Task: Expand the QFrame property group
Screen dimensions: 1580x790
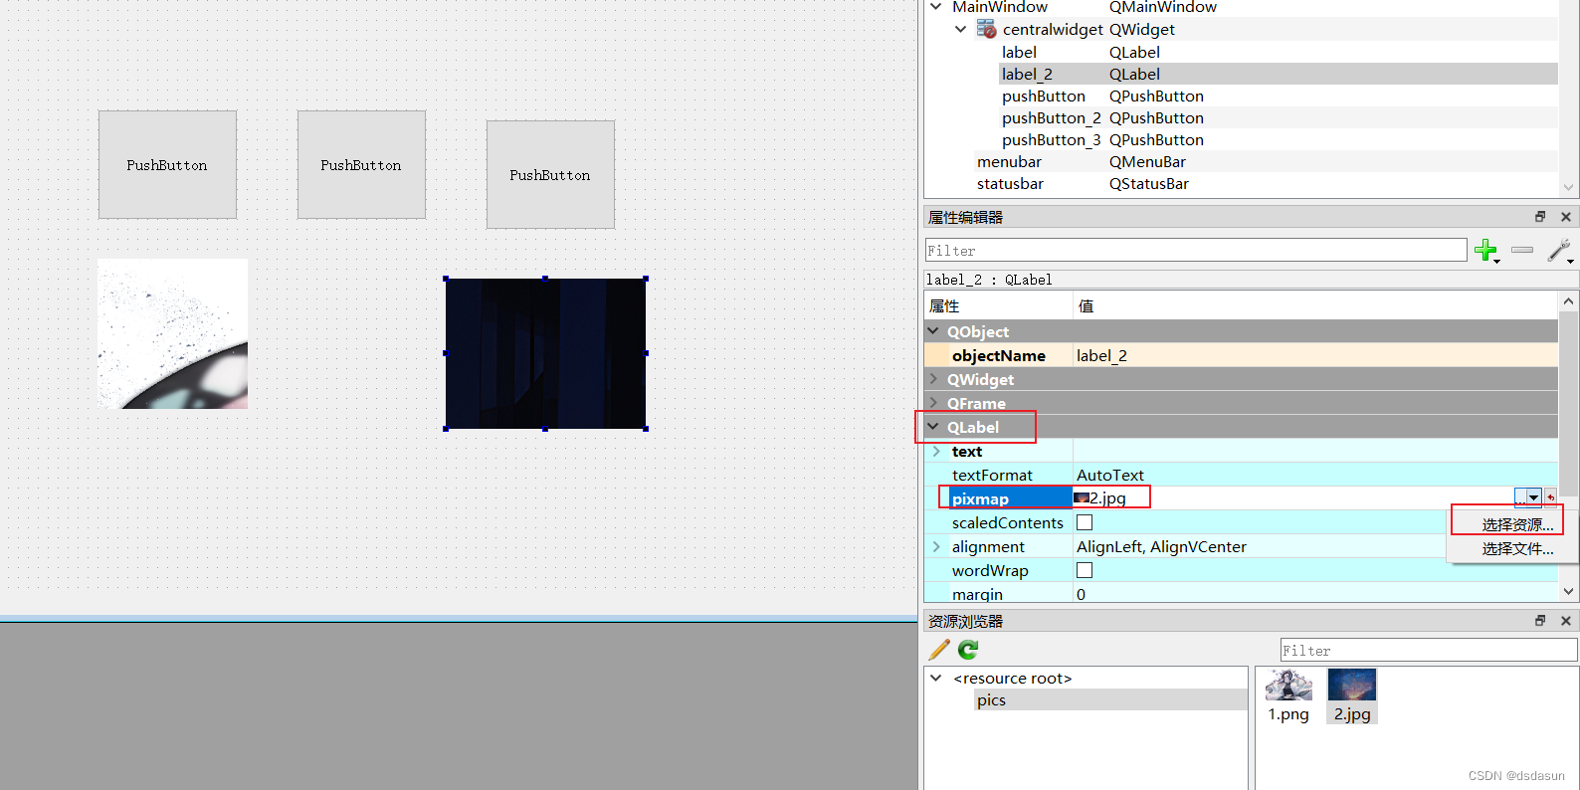Action: point(933,402)
